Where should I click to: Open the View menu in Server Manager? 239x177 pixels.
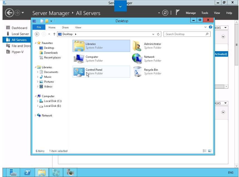click(217, 13)
